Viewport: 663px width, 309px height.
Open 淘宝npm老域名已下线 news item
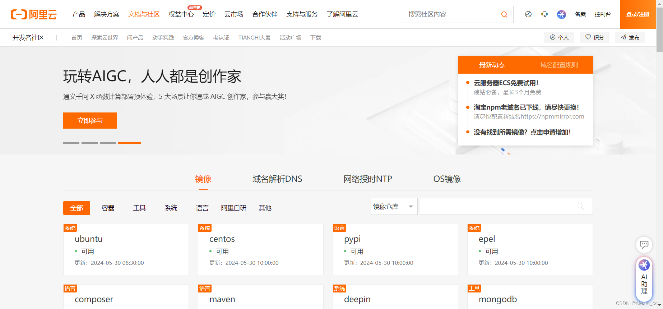tap(526, 107)
